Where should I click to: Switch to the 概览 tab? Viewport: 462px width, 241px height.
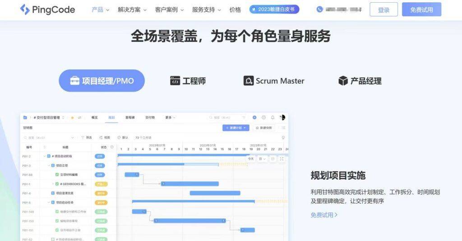click(94, 117)
